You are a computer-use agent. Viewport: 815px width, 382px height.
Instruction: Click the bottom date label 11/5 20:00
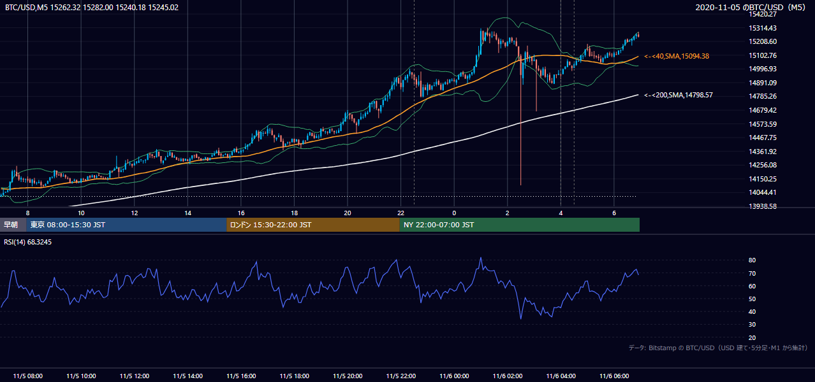348,376
